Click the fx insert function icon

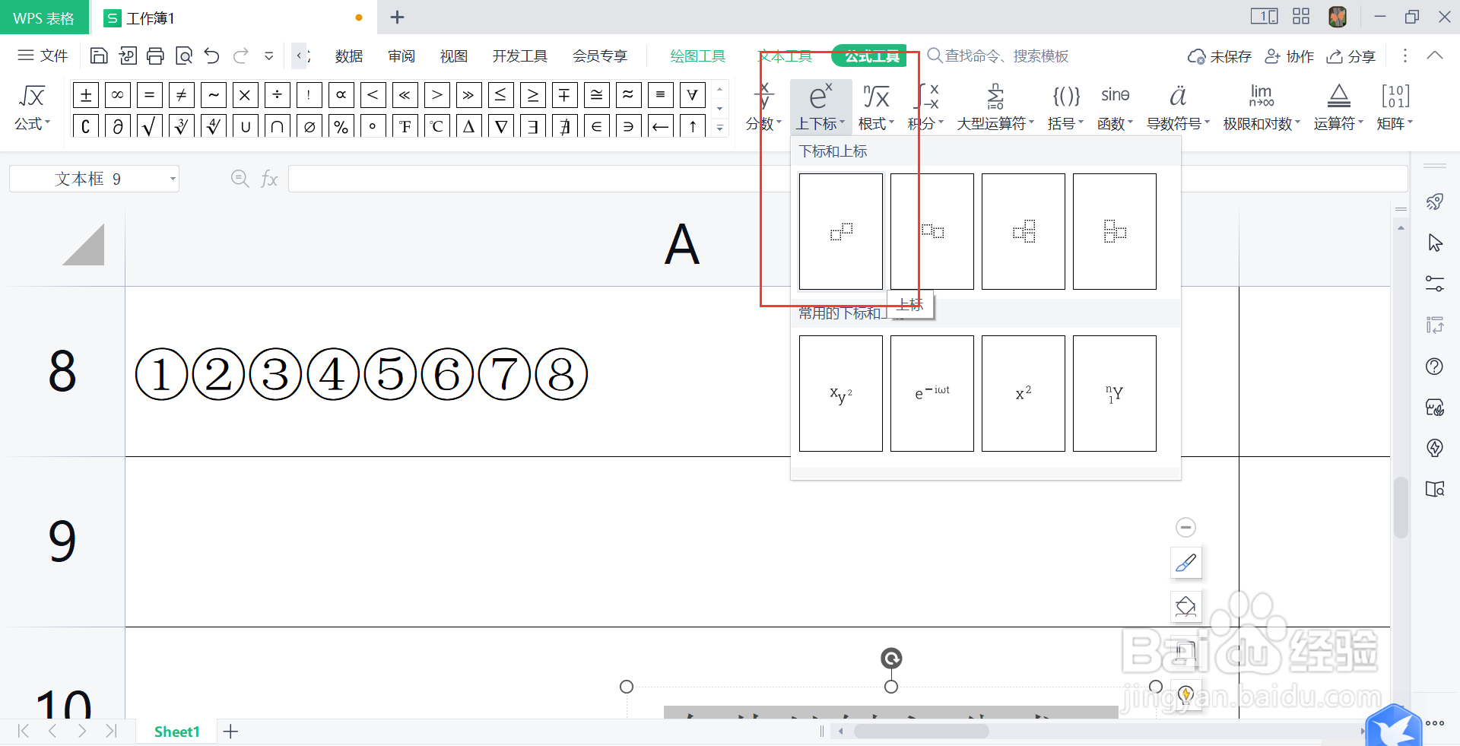click(269, 179)
